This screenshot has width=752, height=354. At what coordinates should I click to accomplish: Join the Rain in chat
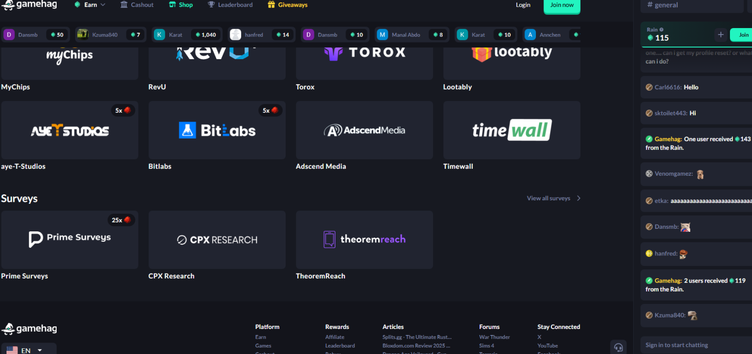743,35
